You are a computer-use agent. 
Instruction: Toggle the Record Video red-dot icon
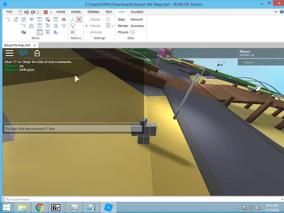(79, 19)
